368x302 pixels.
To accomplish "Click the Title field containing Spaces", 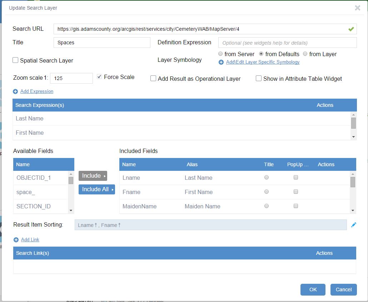I will (x=102, y=43).
